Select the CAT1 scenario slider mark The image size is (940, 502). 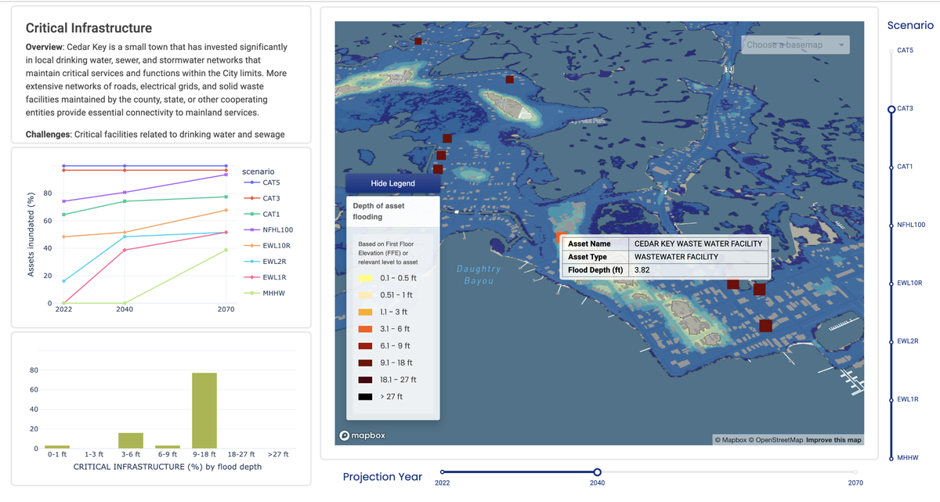point(891,167)
